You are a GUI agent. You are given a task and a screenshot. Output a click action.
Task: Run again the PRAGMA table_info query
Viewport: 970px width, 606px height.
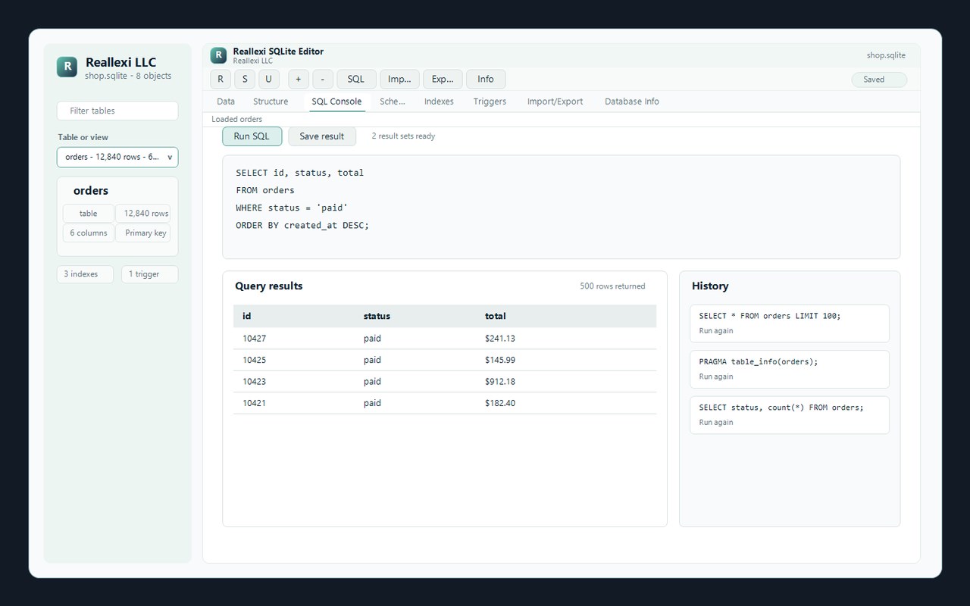[x=716, y=376]
